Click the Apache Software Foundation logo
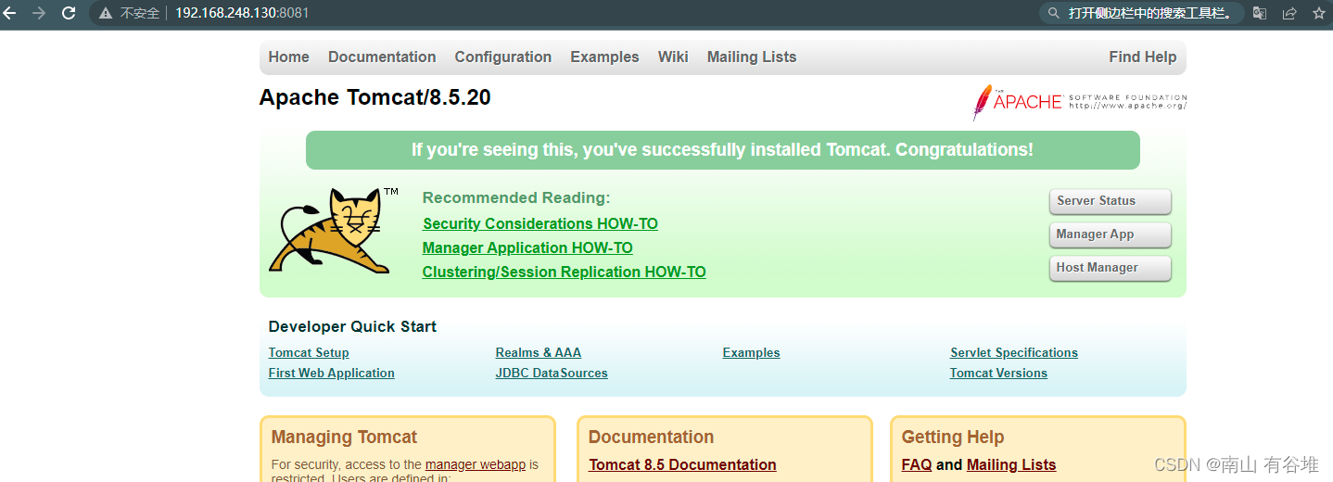The height and width of the screenshot is (482, 1333). (1079, 101)
